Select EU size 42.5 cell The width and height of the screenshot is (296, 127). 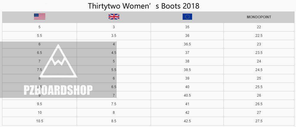coord(187,121)
